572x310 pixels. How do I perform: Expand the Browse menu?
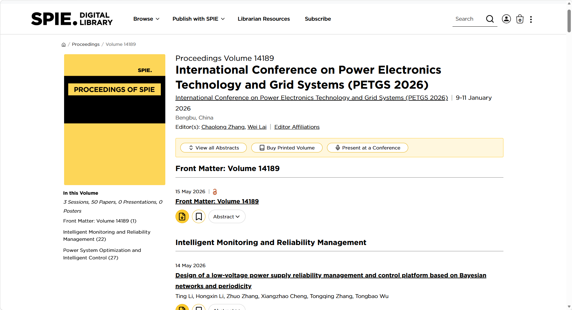pos(146,19)
